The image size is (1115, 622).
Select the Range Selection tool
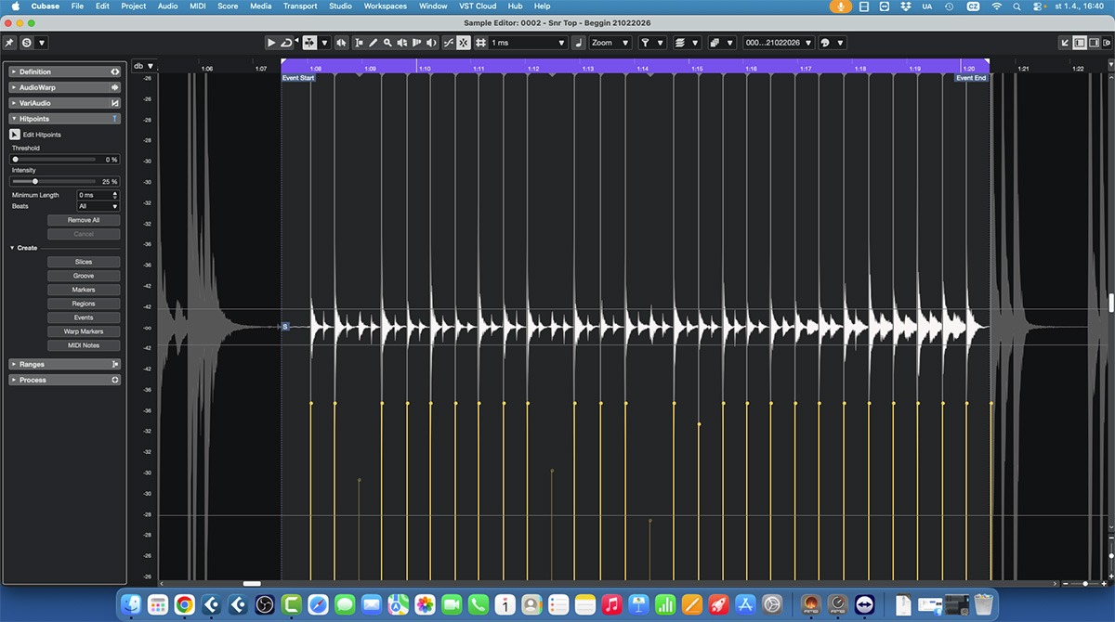(359, 43)
